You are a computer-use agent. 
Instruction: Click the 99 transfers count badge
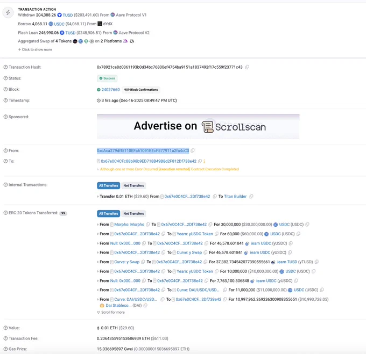coord(63,213)
